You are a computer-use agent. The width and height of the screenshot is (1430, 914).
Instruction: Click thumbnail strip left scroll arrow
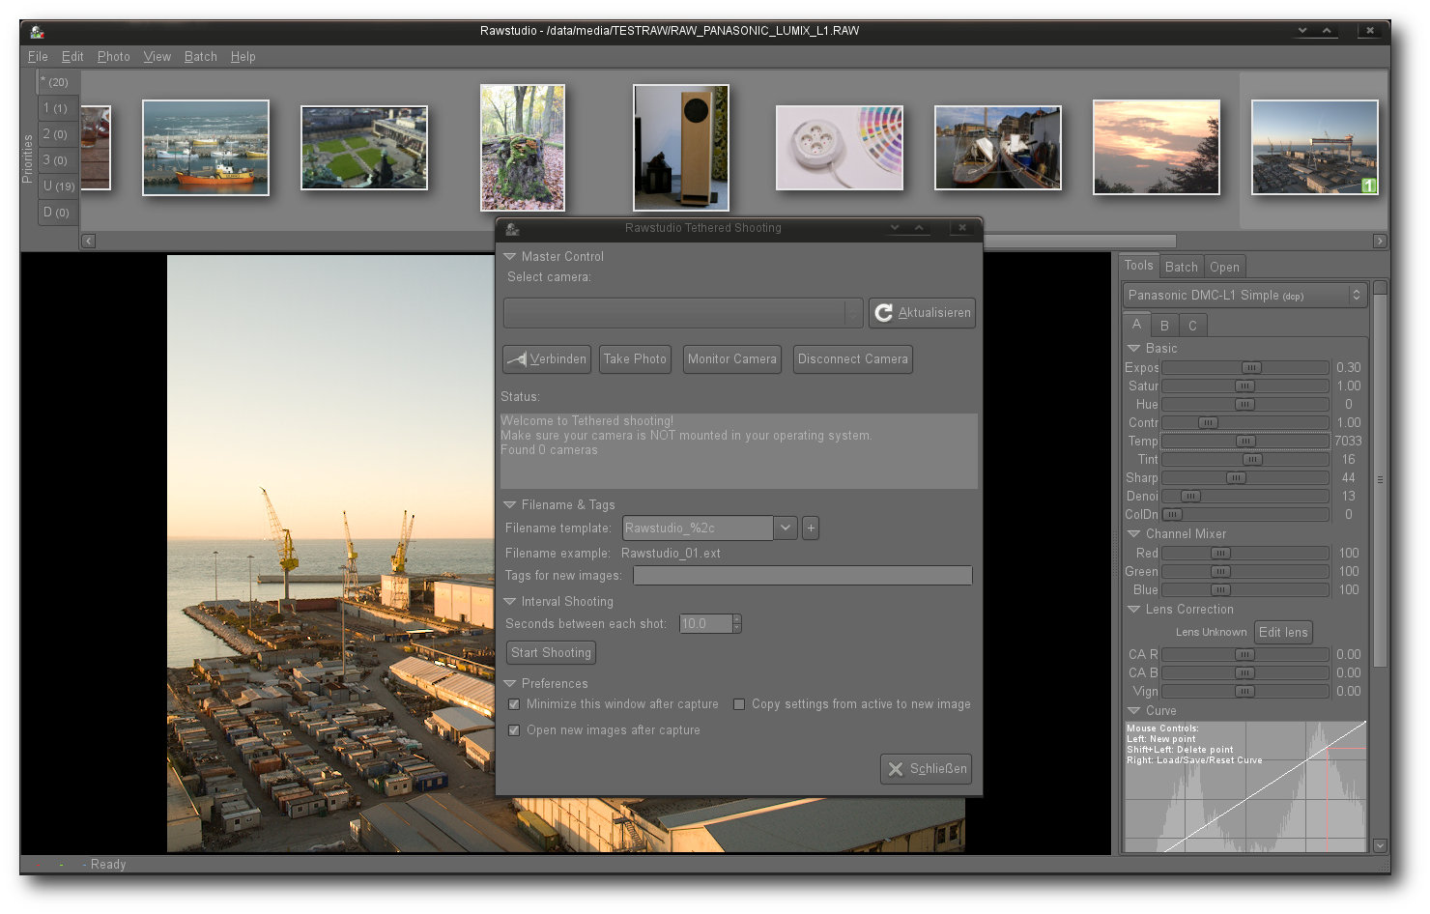click(89, 241)
